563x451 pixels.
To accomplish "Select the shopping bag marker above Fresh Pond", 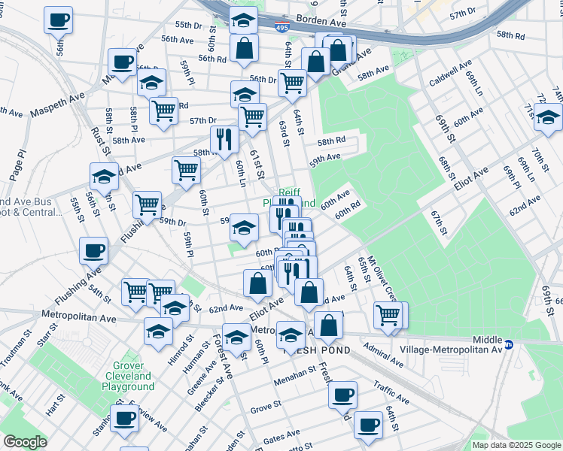I will click(328, 325).
